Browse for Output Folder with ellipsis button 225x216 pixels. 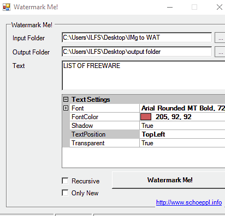point(220,52)
